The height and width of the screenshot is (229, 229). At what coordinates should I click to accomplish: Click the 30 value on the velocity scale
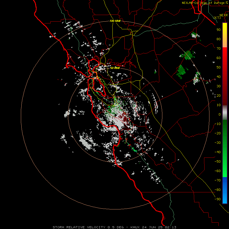coord(219,86)
